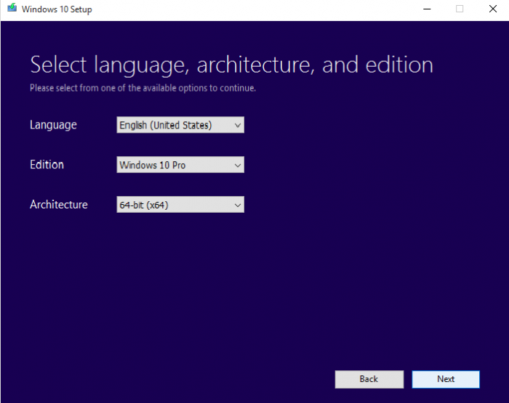Click the chevron arrow on the Architecture combo box

(237, 205)
